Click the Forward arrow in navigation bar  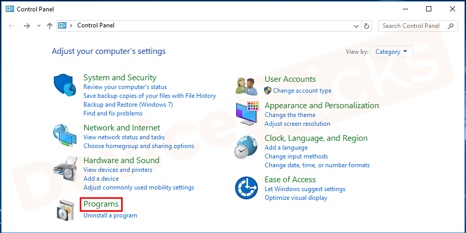27,26
